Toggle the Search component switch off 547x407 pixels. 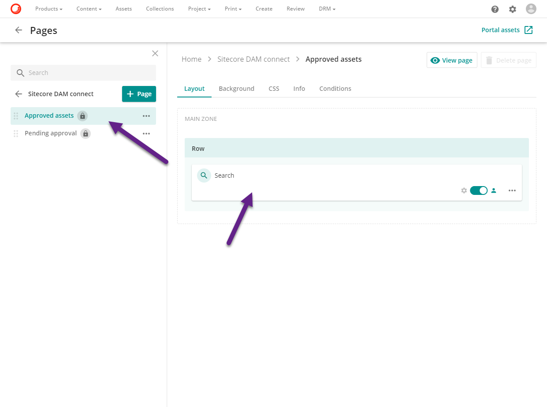(478, 190)
